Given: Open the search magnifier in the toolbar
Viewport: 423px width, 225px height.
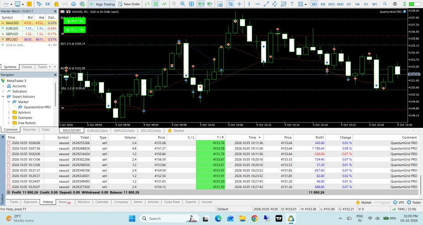Looking at the screenshot, I should point(385,4).
